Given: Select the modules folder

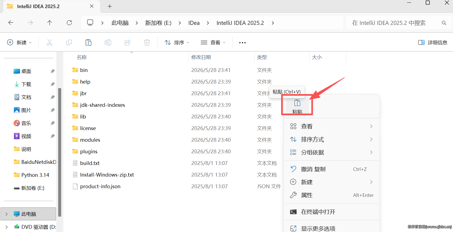Looking at the screenshot, I should point(90,140).
